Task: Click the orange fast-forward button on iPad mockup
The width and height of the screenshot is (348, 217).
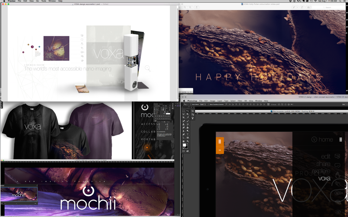Action: click(x=220, y=150)
